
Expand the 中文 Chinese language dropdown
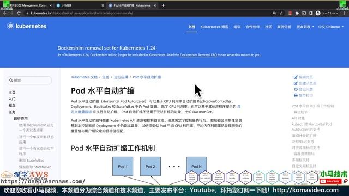(331, 27)
